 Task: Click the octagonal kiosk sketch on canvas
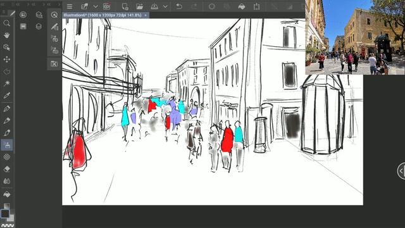pos(323,115)
